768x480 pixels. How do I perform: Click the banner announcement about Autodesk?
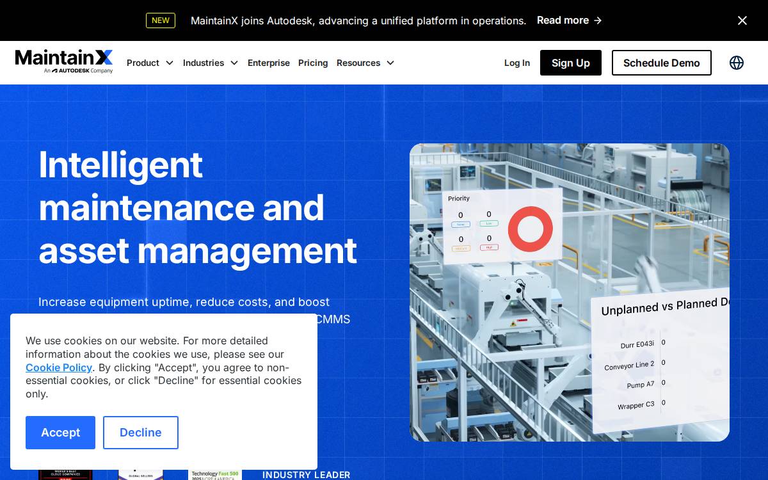click(358, 20)
